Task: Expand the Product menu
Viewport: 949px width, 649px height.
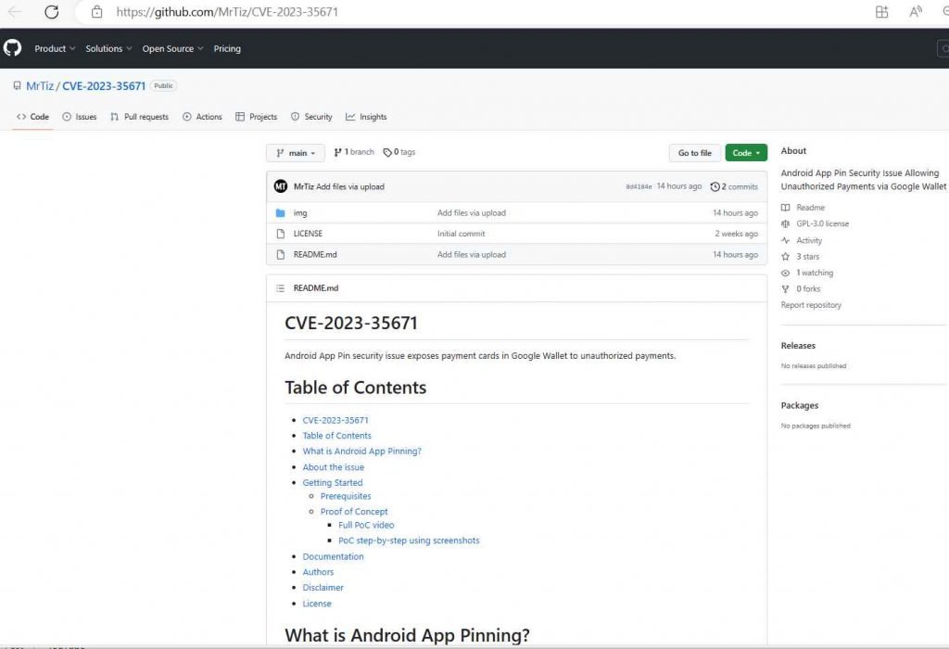Action: [x=55, y=48]
